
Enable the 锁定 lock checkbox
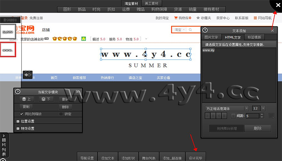(61, 114)
